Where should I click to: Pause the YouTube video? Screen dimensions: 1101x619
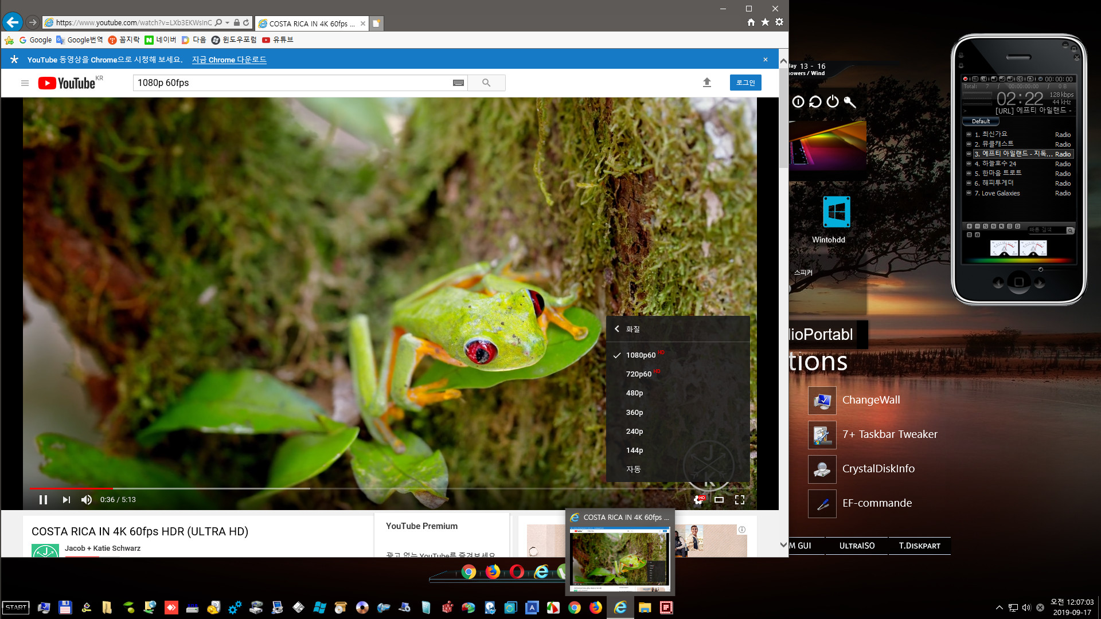pyautogui.click(x=43, y=500)
